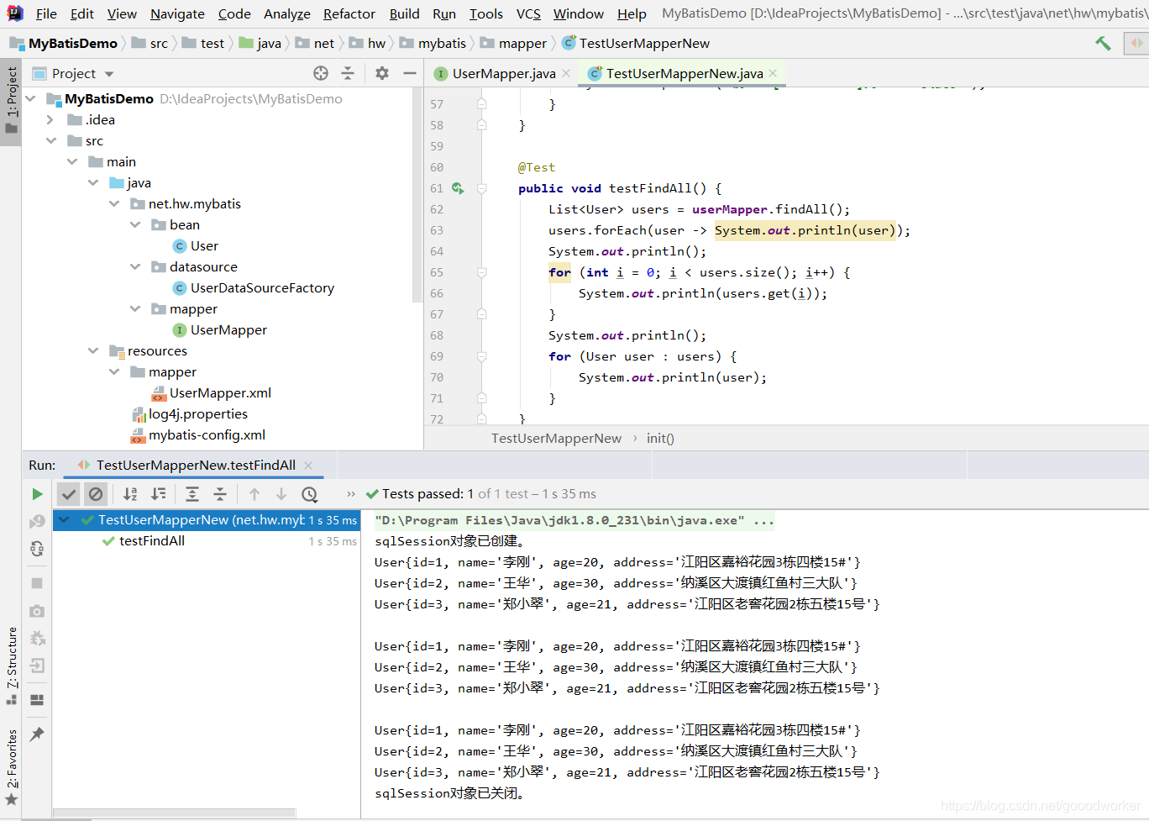Go to previous failed test arrow
The height and width of the screenshot is (821, 1149).
[254, 494]
